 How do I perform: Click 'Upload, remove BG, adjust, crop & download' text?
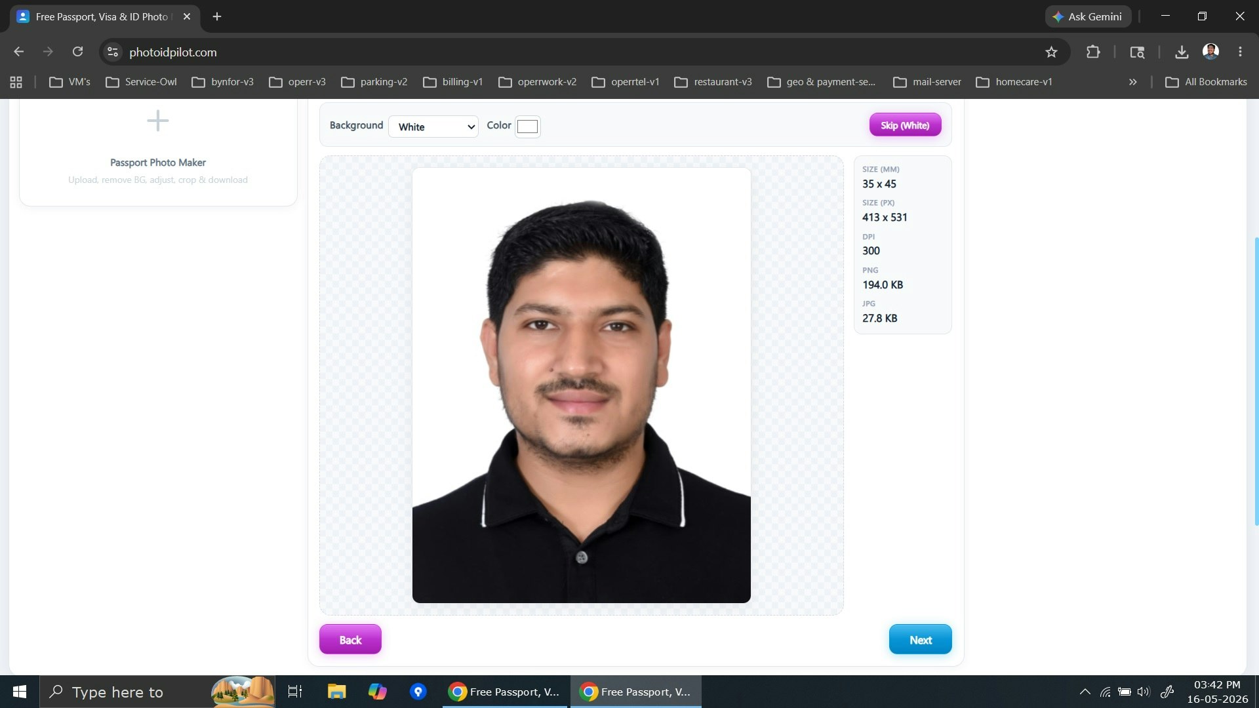coord(157,180)
